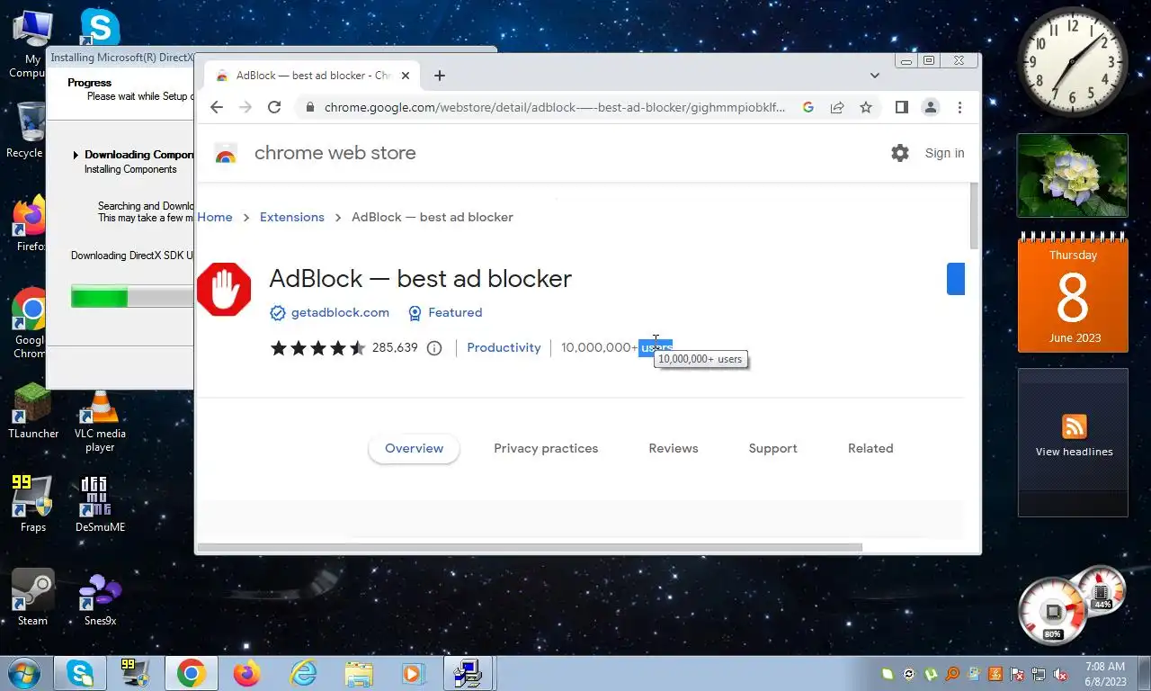Open Chrome's side panel
The height and width of the screenshot is (691, 1151).
(x=901, y=107)
